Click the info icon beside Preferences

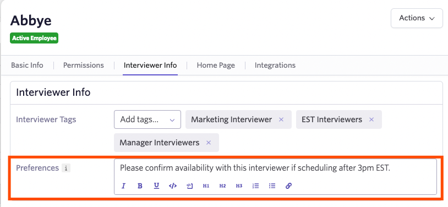(66, 168)
